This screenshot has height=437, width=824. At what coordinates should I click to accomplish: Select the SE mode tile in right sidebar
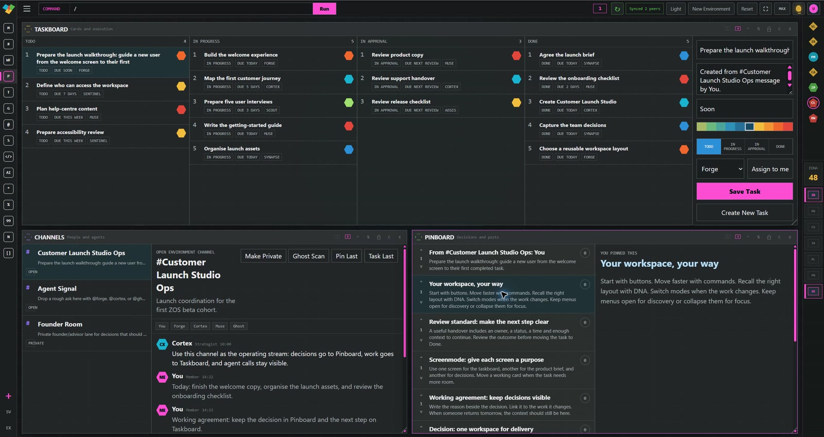pyautogui.click(x=813, y=291)
